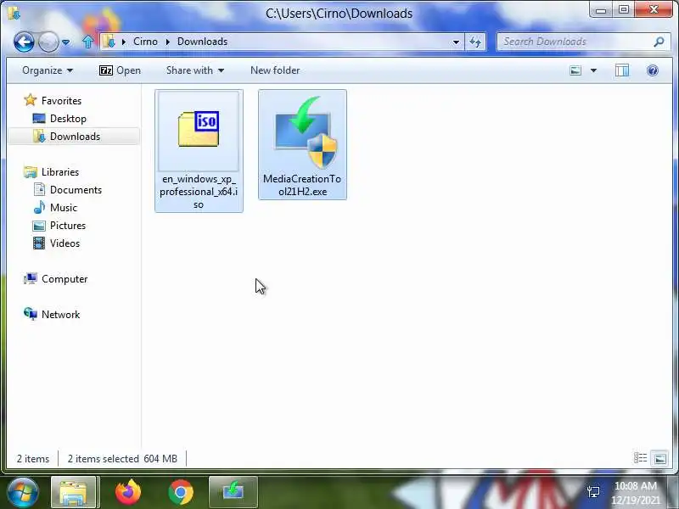679x509 pixels.
Task: Go up one folder level
Action: [x=88, y=42]
